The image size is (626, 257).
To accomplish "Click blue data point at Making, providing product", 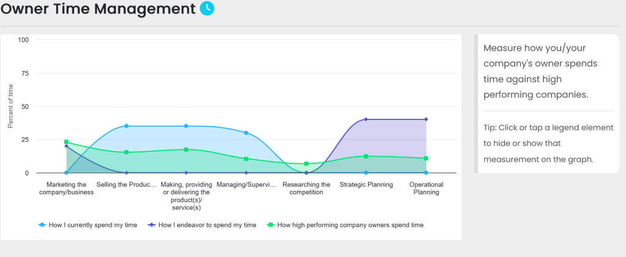I will (186, 126).
